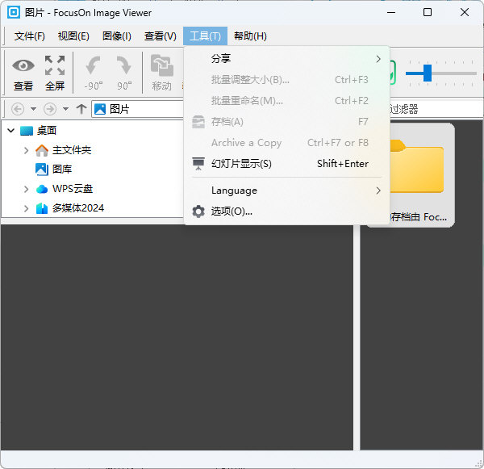The width and height of the screenshot is (484, 469).
Task: Expand the 主文件夹 tree node
Action: pos(27,150)
